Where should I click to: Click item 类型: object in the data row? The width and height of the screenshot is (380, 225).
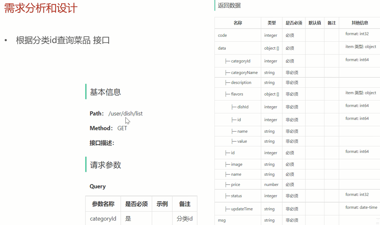(361, 47)
